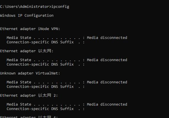This screenshot has height=118, width=169.
Task: Click Media disconnected value for 以太网 2
Action: coord(107,104)
